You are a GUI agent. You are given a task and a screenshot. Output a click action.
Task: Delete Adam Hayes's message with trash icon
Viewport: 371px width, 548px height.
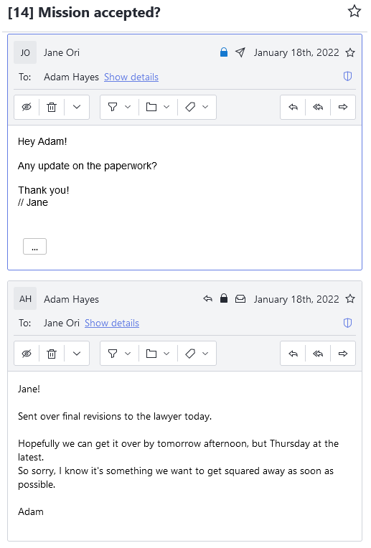(x=52, y=354)
